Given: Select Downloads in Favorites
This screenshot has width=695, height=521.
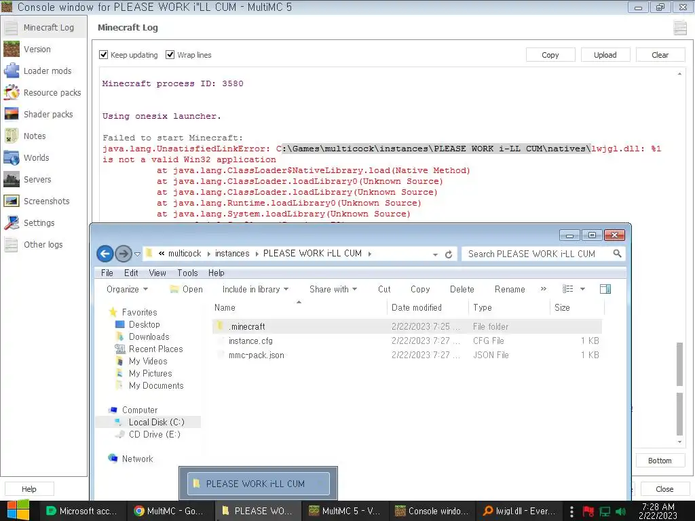Looking at the screenshot, I should [x=149, y=336].
